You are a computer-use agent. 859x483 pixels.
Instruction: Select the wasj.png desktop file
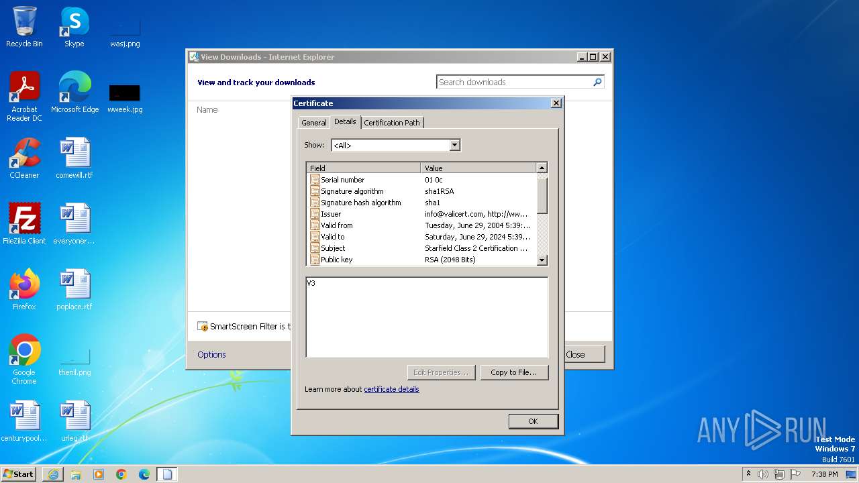125,27
